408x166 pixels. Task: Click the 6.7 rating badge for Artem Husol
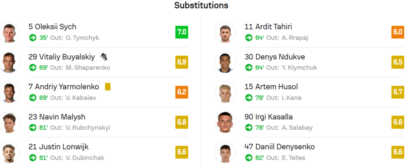coord(398,92)
